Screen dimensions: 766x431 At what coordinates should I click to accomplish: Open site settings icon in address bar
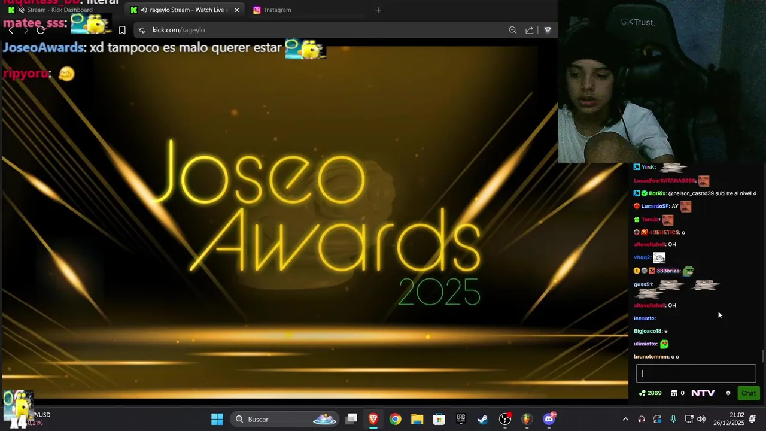pyautogui.click(x=141, y=30)
